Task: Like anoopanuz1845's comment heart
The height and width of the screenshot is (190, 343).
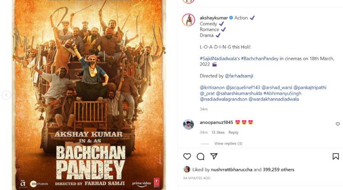Action: pyautogui.click(x=338, y=124)
